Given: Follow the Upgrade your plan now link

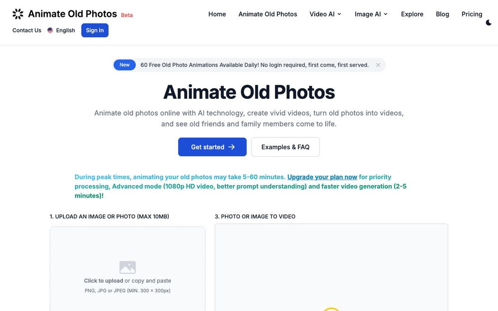Looking at the screenshot, I should coord(322,177).
